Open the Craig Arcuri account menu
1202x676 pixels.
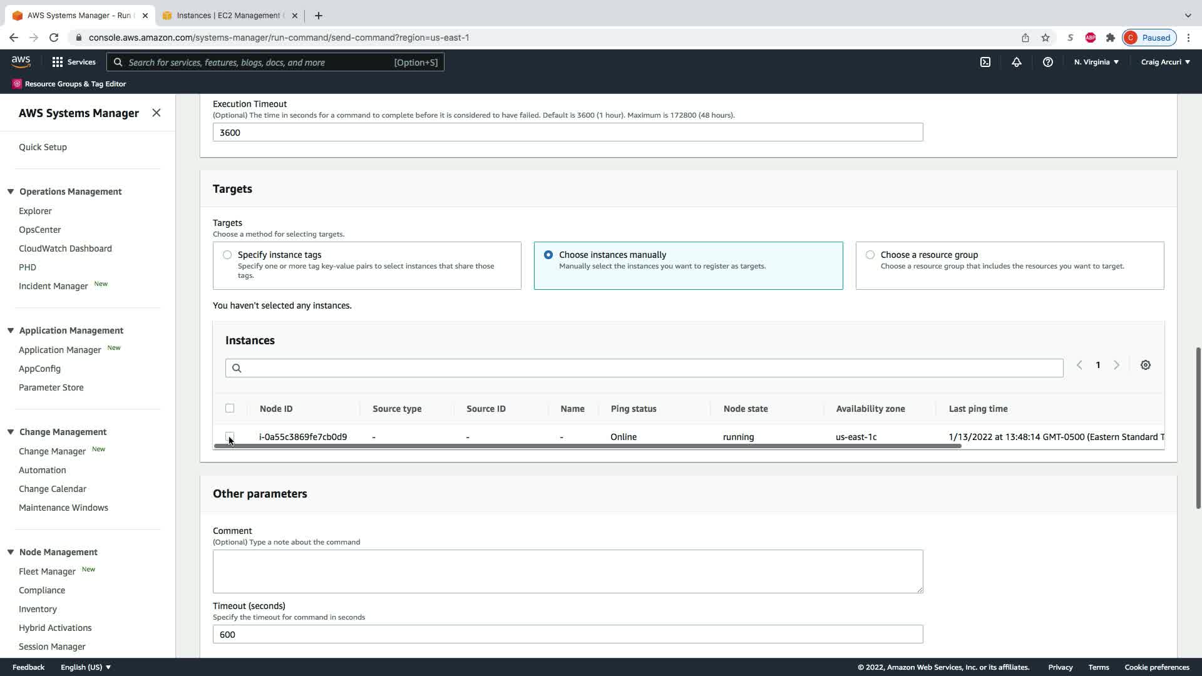tap(1165, 62)
